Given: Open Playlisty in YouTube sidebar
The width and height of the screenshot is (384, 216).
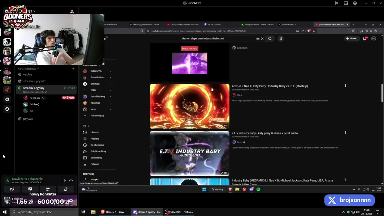Looking at the screenshot, I should tap(95, 139).
